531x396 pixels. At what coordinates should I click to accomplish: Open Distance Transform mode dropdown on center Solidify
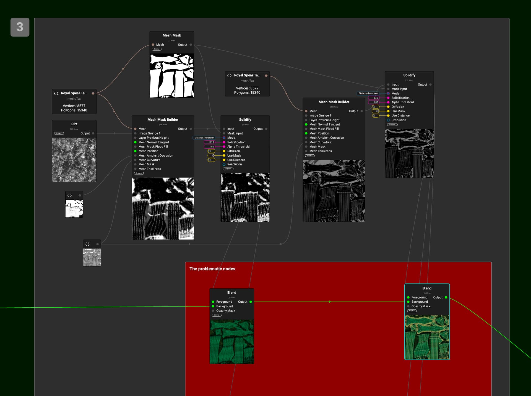tap(204, 138)
